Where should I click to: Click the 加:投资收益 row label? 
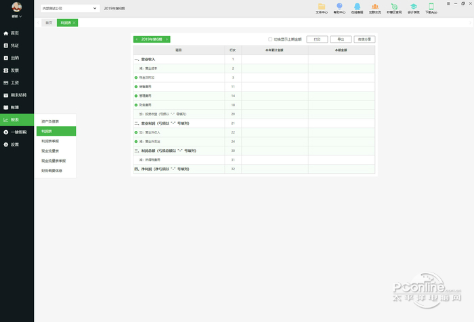coord(163,115)
